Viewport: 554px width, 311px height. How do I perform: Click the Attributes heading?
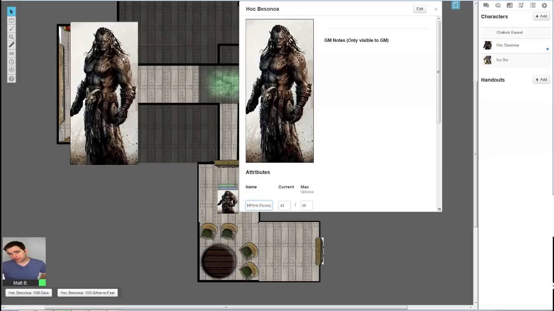click(x=258, y=172)
